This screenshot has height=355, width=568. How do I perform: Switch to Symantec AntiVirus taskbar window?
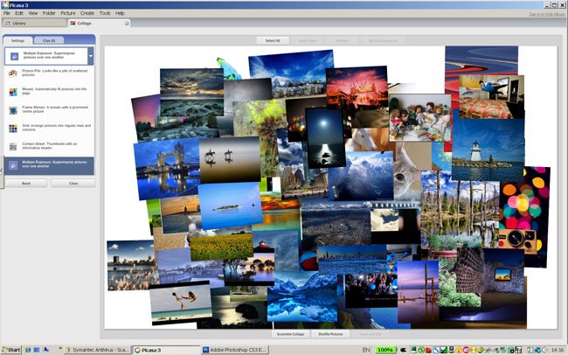tap(96, 350)
